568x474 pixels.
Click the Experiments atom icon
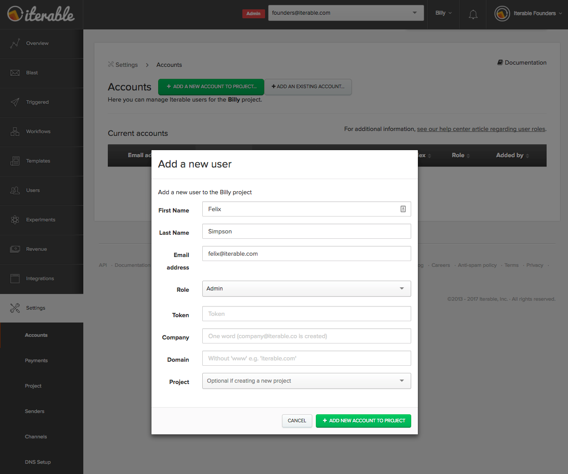(15, 220)
